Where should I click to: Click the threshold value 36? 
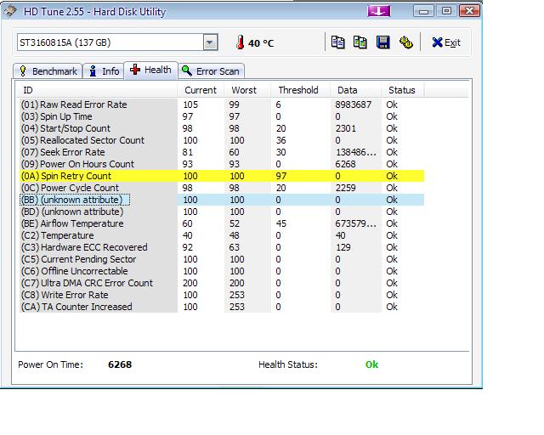[x=281, y=140]
